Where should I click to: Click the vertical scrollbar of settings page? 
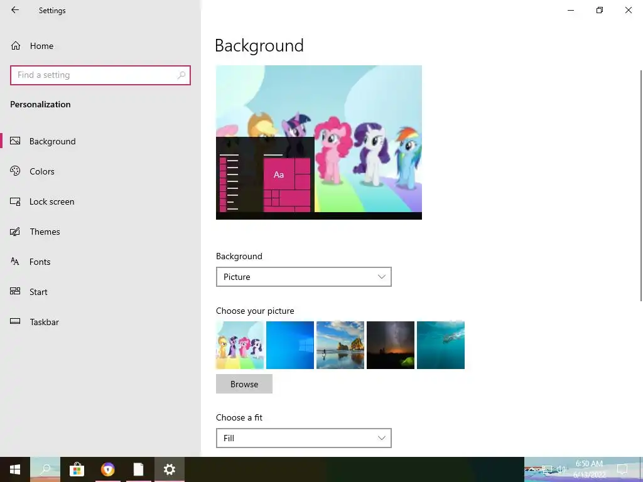640,186
